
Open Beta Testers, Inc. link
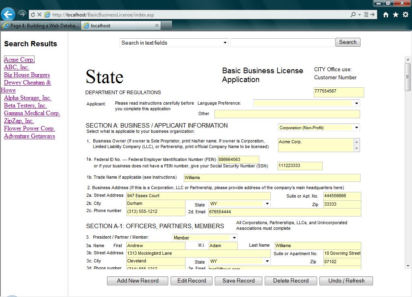click(x=25, y=105)
